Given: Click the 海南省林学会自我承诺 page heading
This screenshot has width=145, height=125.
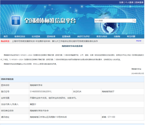Looking at the screenshot, I should coord(72,46).
